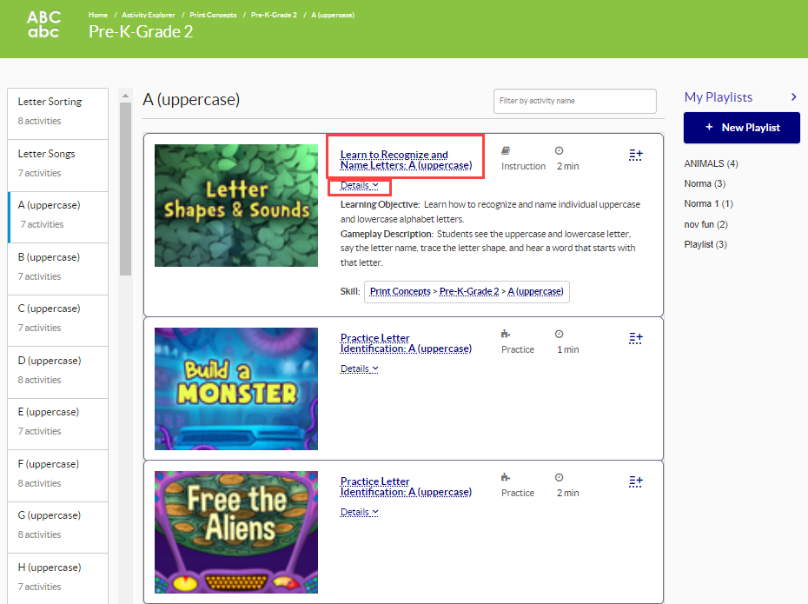808x604 pixels.
Task: Expand Details under Build a Monster activity
Action: point(359,368)
